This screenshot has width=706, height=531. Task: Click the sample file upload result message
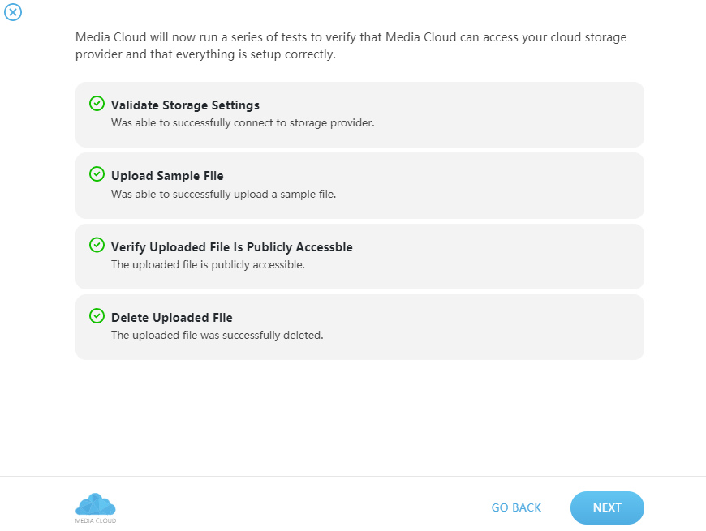[x=223, y=194]
